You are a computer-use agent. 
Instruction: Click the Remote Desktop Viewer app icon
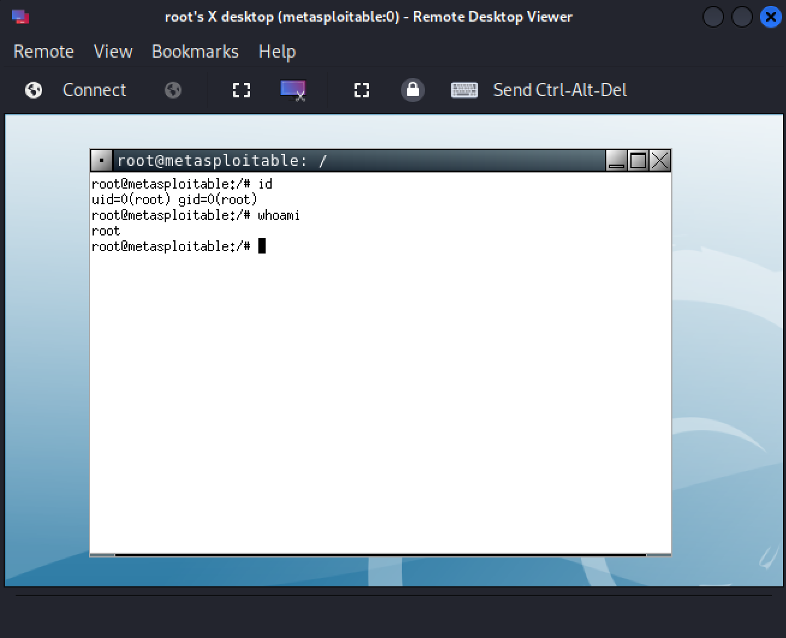coord(20,17)
